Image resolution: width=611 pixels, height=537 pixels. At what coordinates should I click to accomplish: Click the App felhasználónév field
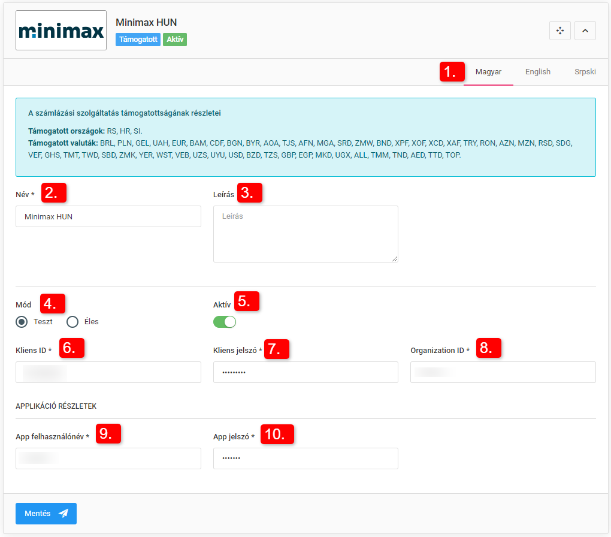click(x=108, y=458)
